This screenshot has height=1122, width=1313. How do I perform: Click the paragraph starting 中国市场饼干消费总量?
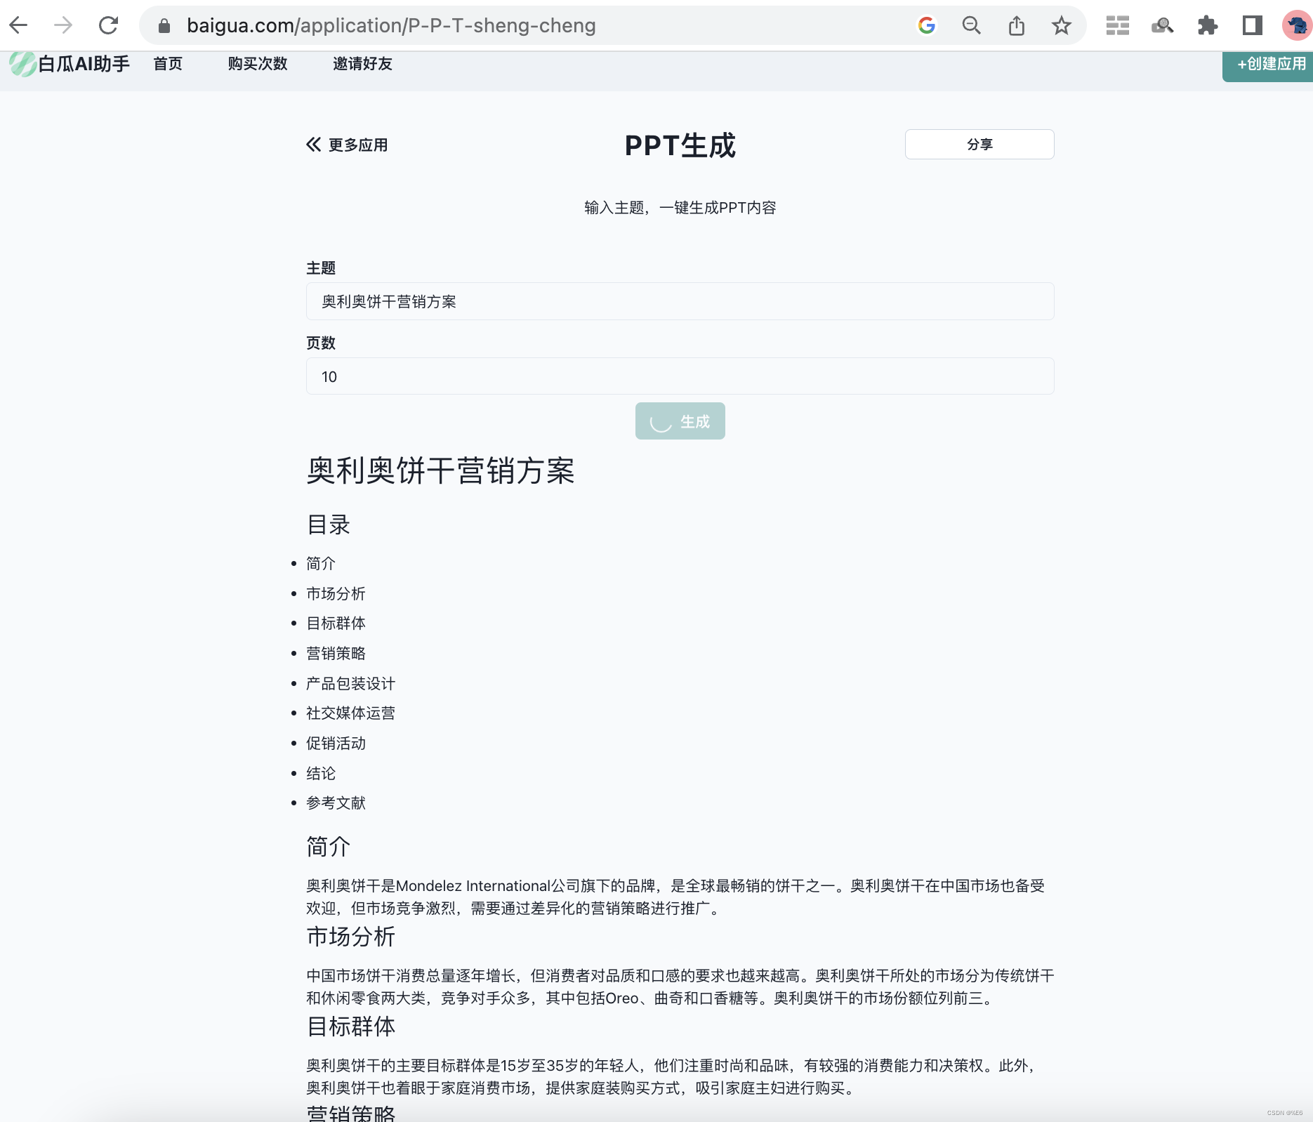click(x=680, y=987)
